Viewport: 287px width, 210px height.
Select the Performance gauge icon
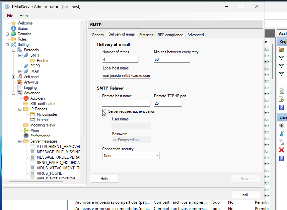point(26,136)
